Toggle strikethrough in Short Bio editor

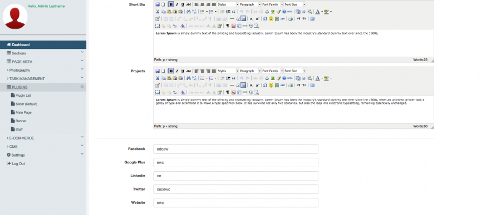pos(189,4)
